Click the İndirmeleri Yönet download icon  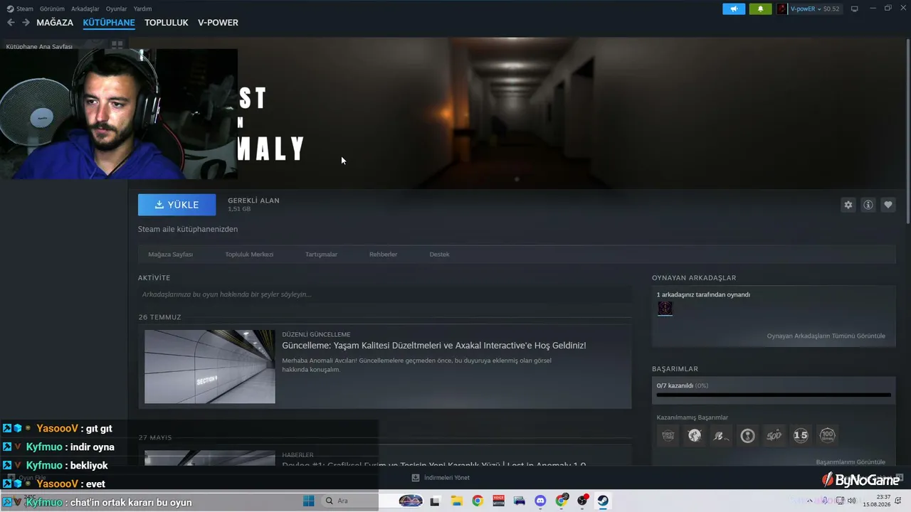pos(416,477)
